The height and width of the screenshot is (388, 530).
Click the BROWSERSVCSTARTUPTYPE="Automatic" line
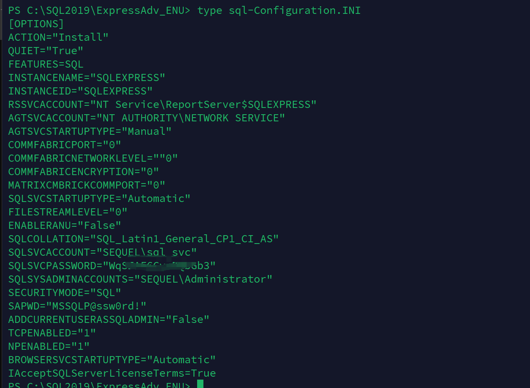tap(112, 360)
